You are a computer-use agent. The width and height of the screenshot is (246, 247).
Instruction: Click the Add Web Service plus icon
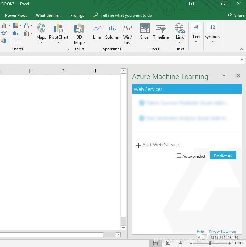point(138,145)
